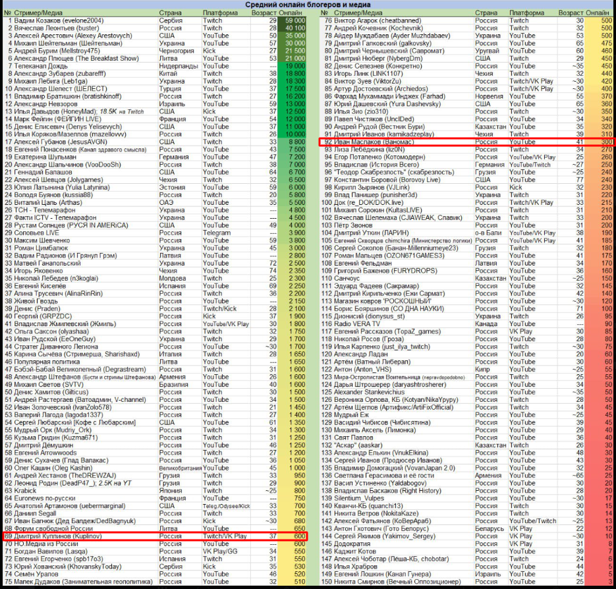Click the "Евгений Фельдман" name cell
Screen dimensions: 616x589
click(x=363, y=264)
